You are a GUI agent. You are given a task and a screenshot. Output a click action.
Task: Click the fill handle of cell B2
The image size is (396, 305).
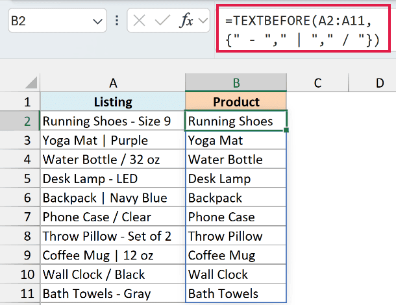click(286, 130)
